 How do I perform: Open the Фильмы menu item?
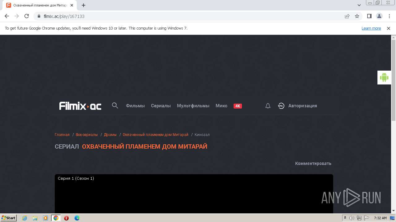pyautogui.click(x=135, y=106)
